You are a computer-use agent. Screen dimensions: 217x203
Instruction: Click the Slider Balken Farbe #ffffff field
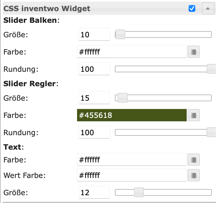click(132, 52)
